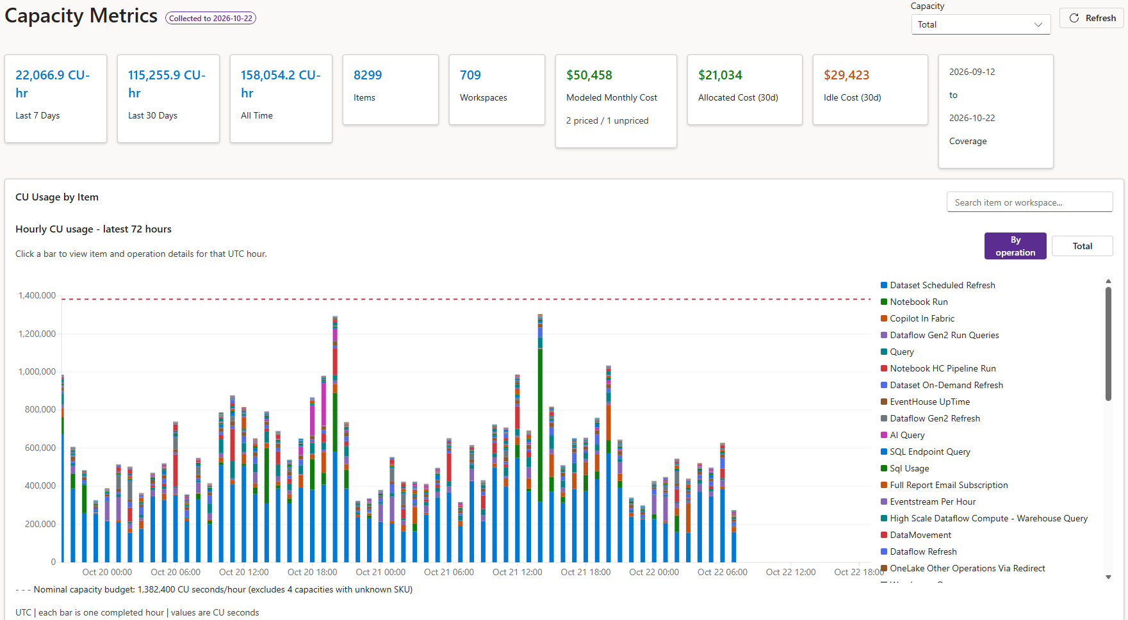
Task: Click the tall green bar after Oct 21 12:00
Action: click(540, 438)
